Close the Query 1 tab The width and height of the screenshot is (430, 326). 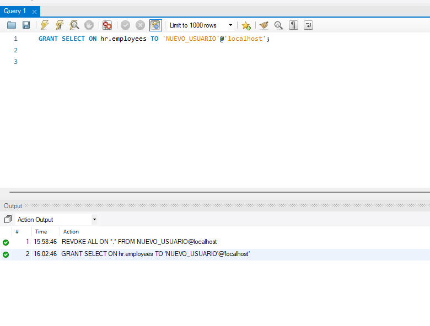click(x=34, y=12)
